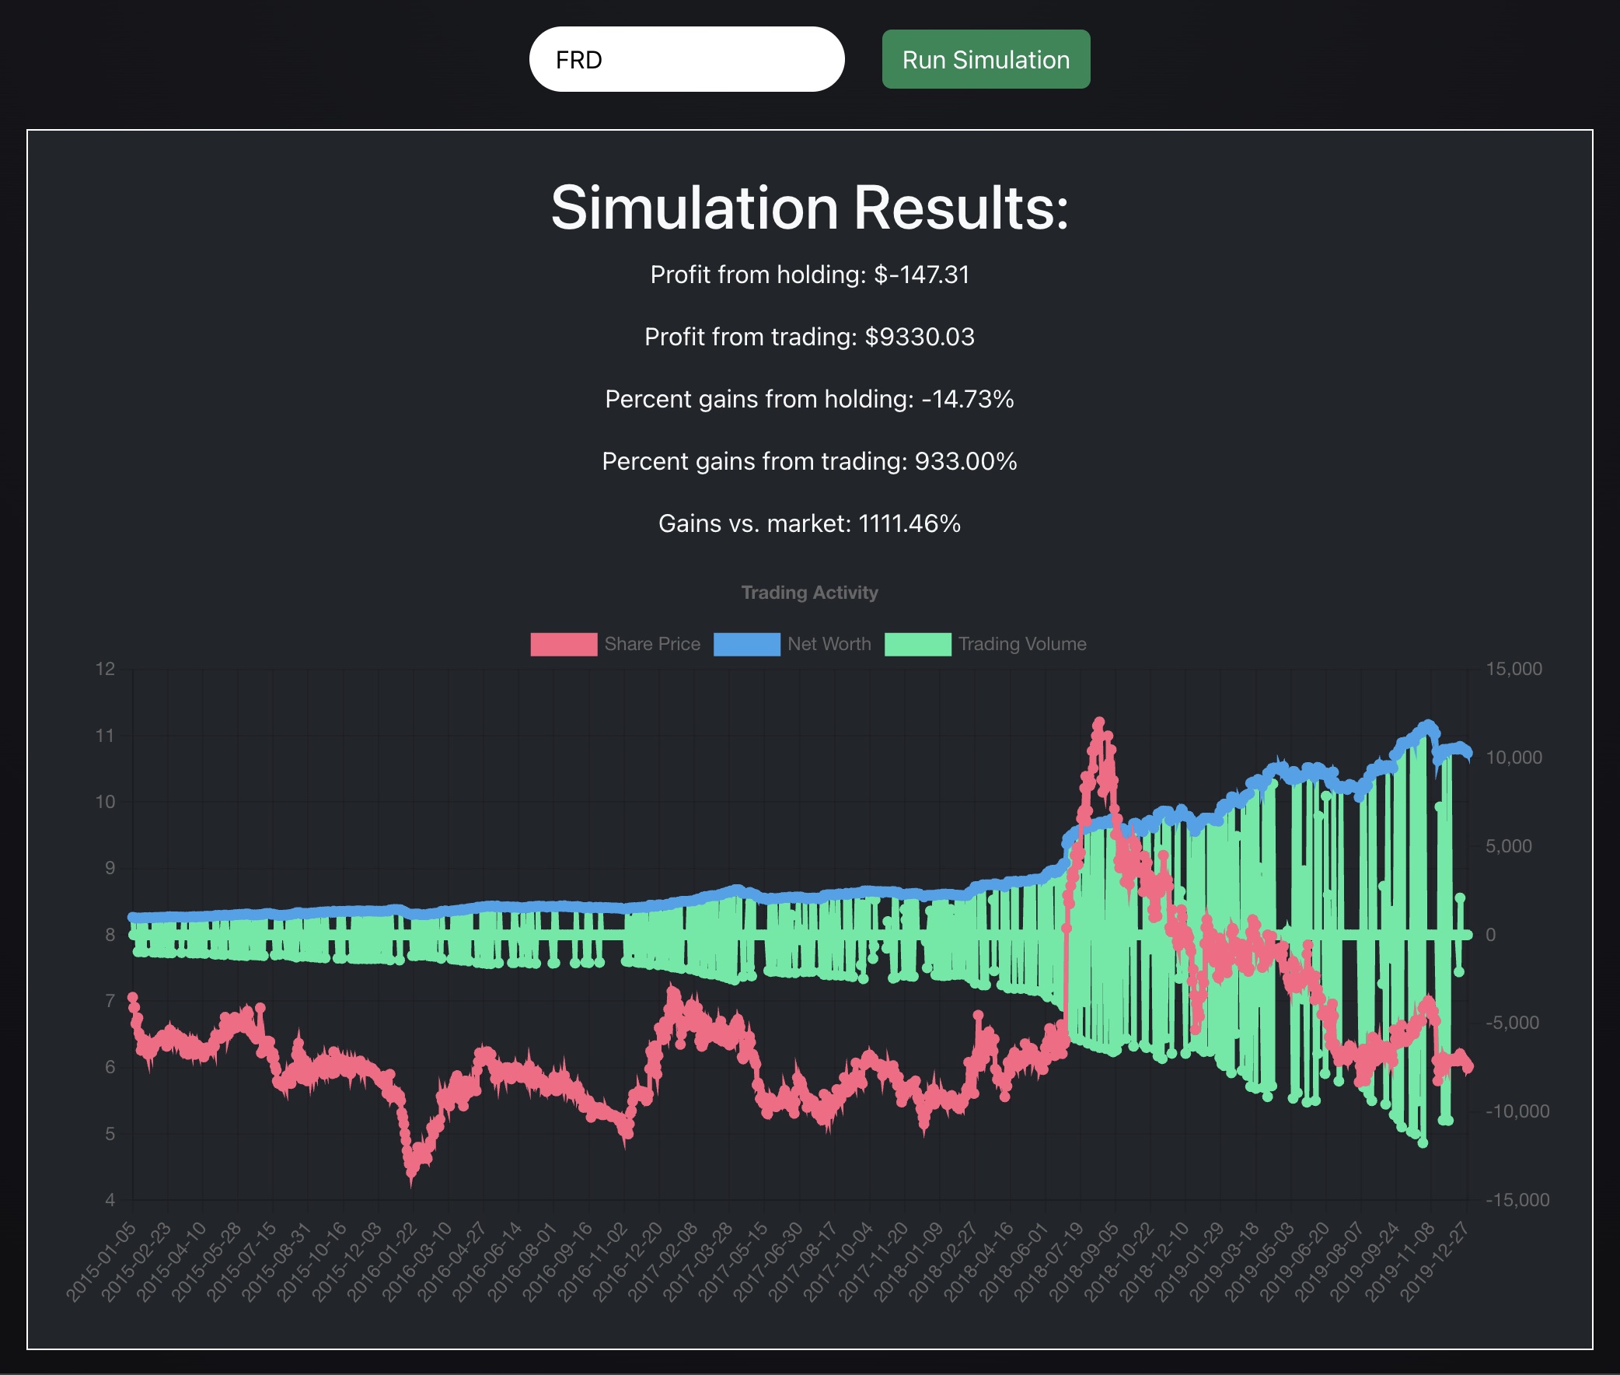Hide Net Worth via its legend label
The image size is (1620, 1375).
[829, 644]
